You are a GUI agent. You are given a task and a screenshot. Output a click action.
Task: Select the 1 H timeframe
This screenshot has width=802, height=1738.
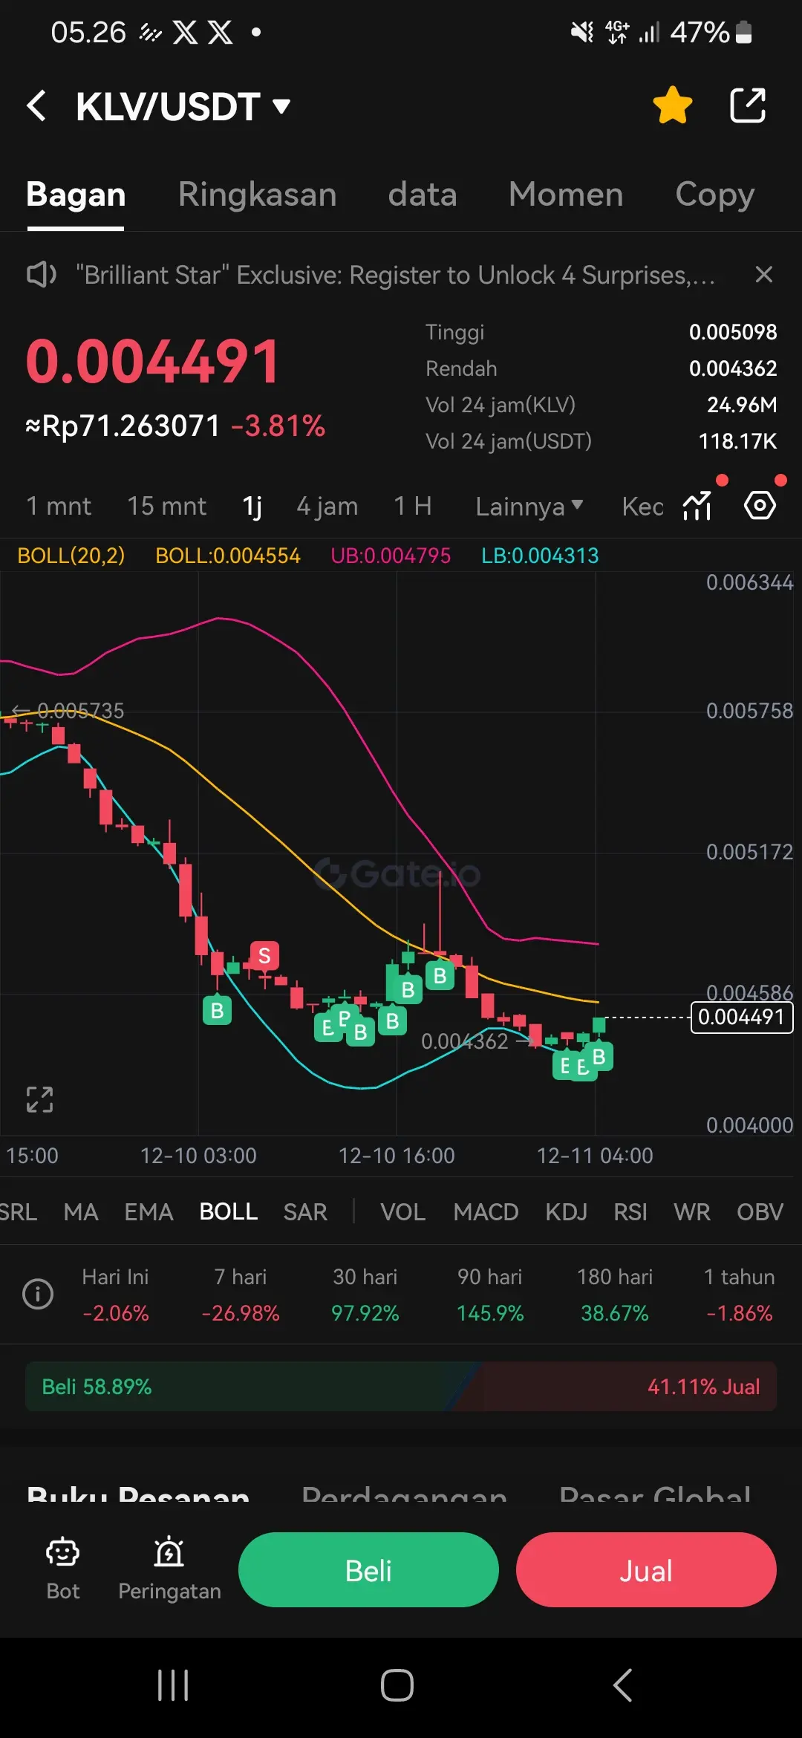[x=413, y=507]
